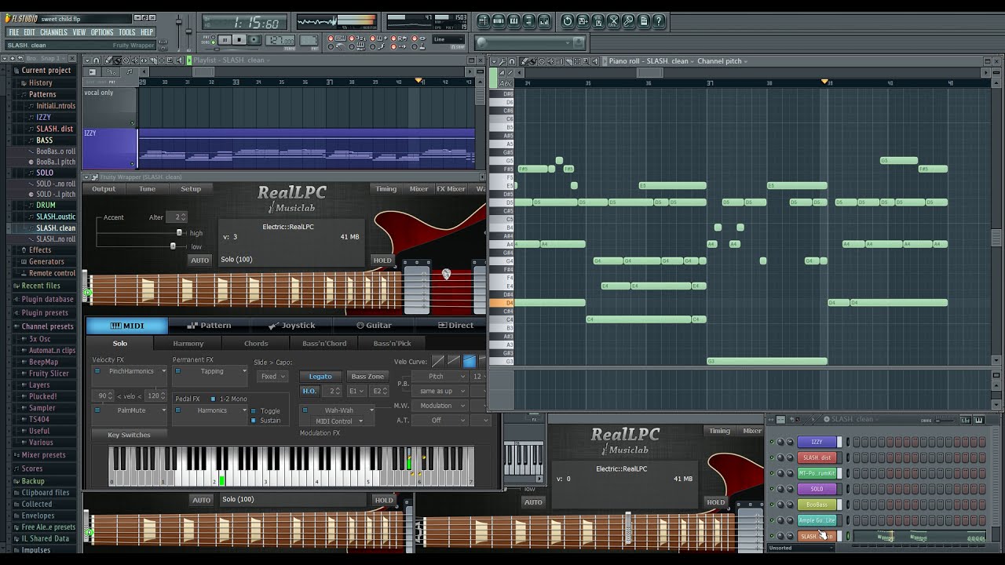
Task: Open the Fixed slide capo dropdown
Action: tap(272, 377)
